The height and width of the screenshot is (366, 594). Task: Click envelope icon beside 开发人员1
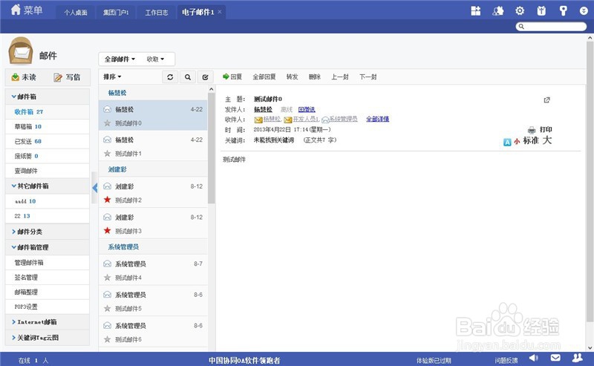pos(288,120)
